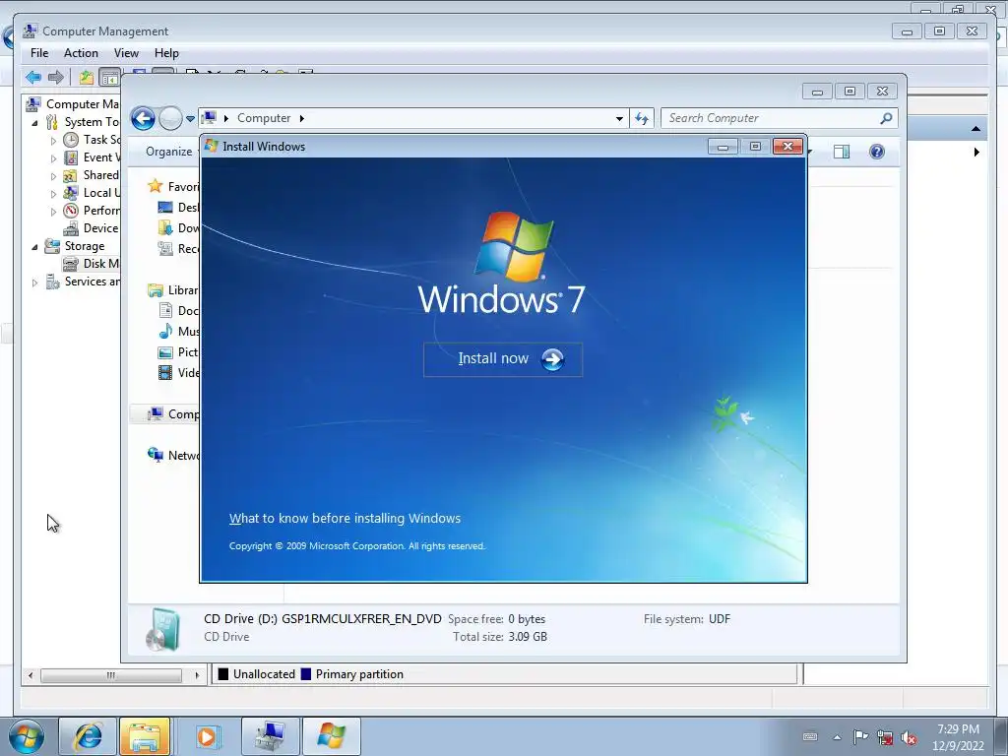
Task: Click Install now in the Windows 7 setup
Action: tap(503, 359)
